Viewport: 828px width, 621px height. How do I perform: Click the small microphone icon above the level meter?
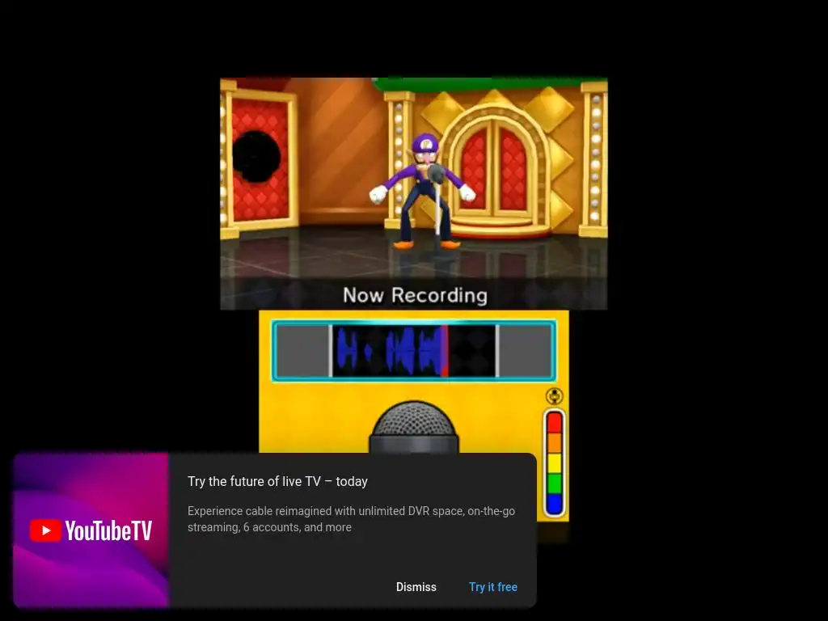click(x=554, y=395)
